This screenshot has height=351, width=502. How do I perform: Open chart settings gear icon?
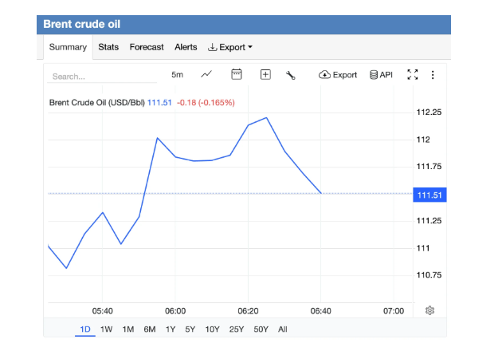[429, 310]
